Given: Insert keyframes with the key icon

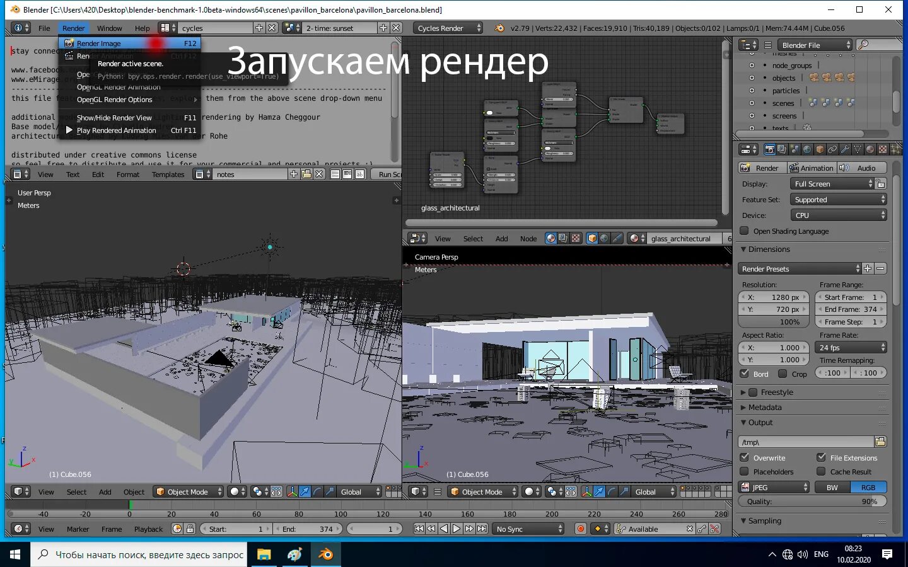Looking at the screenshot, I should pyautogui.click(x=701, y=529).
